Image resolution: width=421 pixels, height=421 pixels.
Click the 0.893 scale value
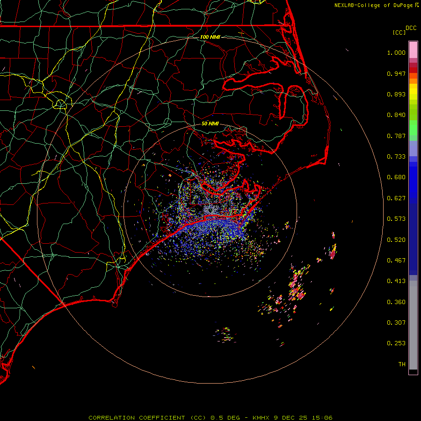pos(396,94)
